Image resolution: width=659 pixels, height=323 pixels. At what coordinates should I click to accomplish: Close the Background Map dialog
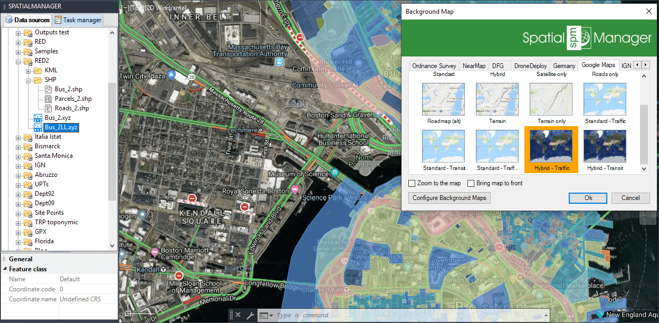pyautogui.click(x=648, y=11)
